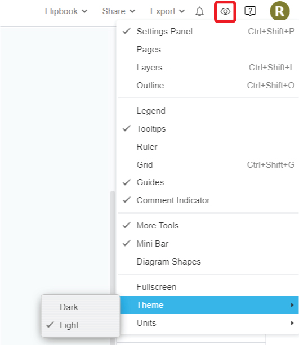This screenshot has height=345, width=299.
Task: Expand the Units submenu
Action: [208, 323]
